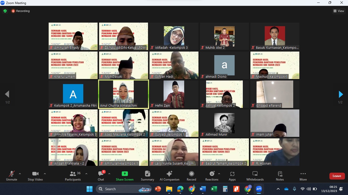Open the Summary meeting tool
The width and height of the screenshot is (348, 195).
147,176
